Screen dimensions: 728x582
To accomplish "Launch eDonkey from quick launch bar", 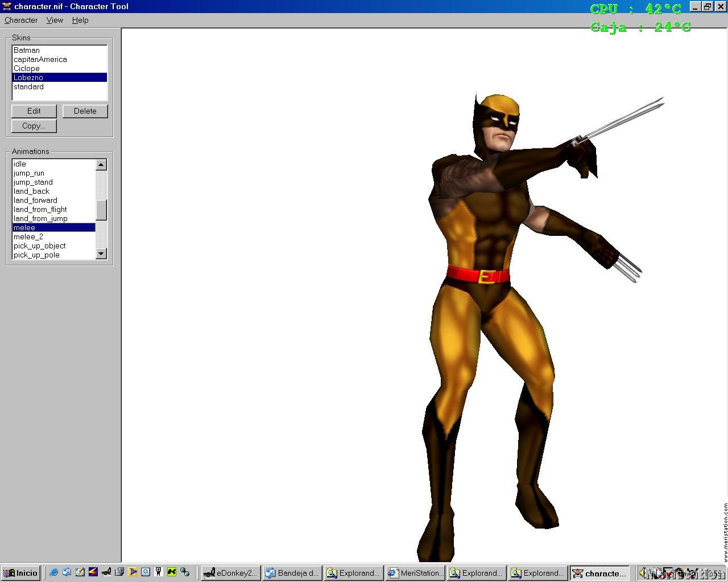I will click(x=106, y=572).
